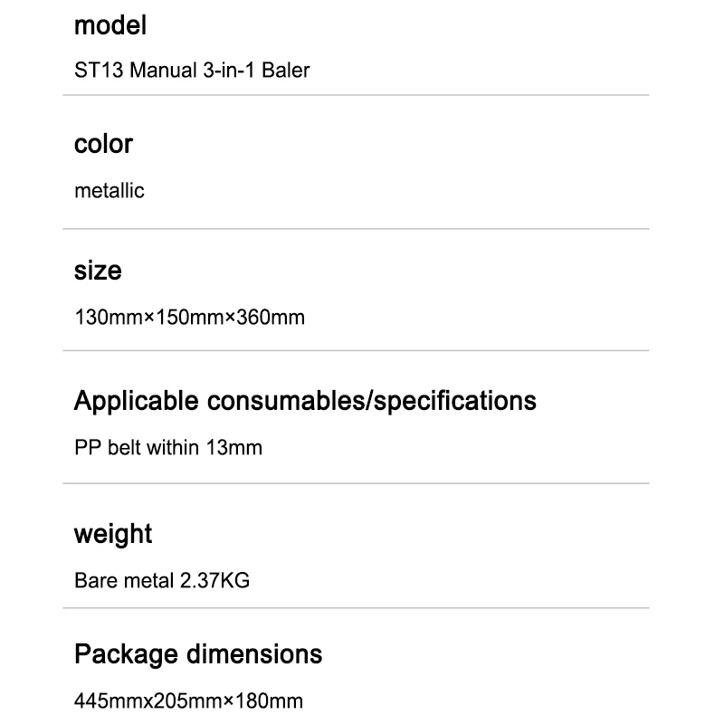Select the "metallic" color value

point(109,190)
